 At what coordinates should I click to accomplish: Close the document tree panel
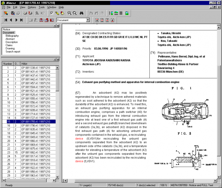[58, 26]
